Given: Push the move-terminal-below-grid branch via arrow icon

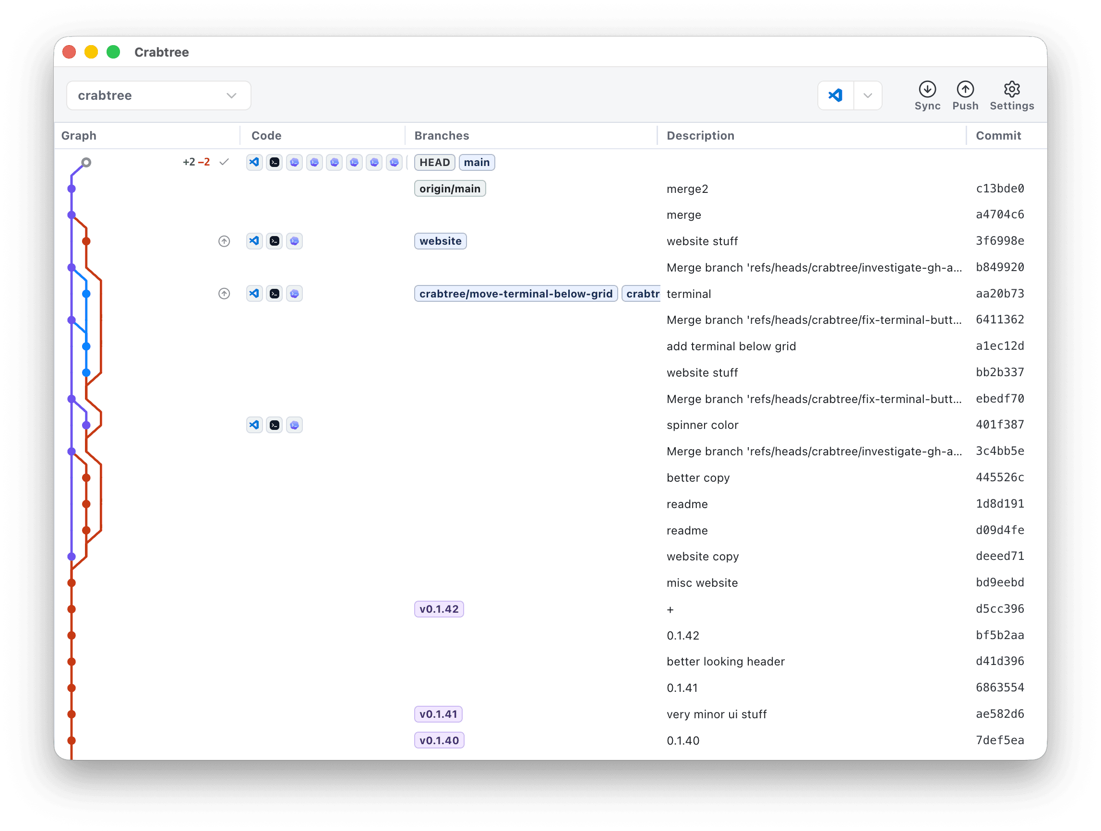Looking at the screenshot, I should coord(224,294).
